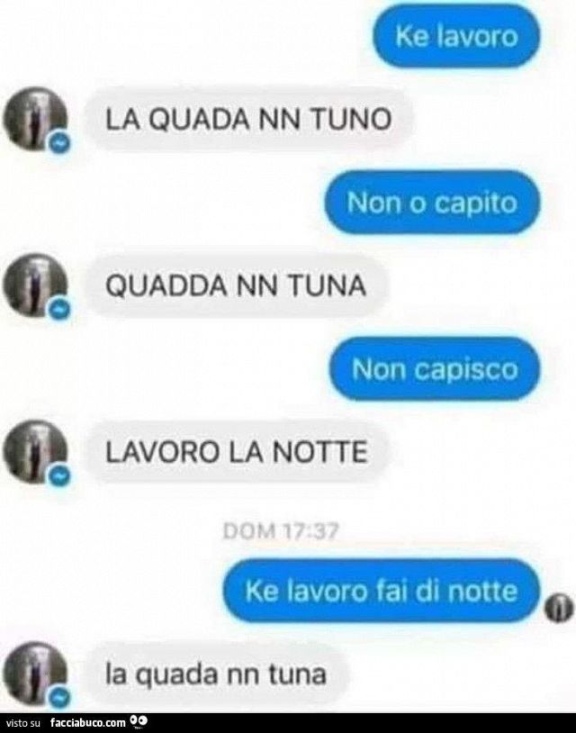Image resolution: width=576 pixels, height=733 pixels.
Task: Click the small seen-receipt avatar icon
Action: click(559, 608)
